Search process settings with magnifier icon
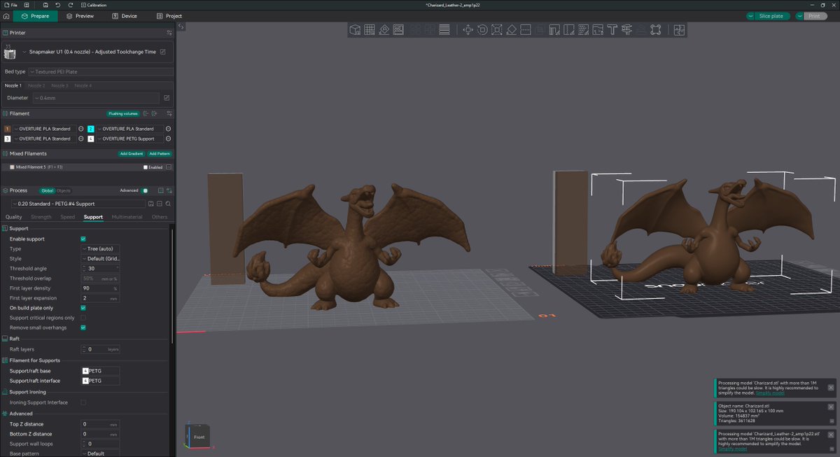 click(x=168, y=204)
